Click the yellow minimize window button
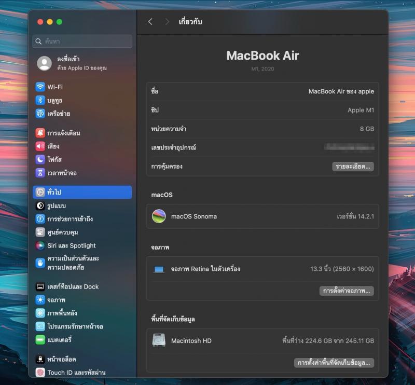 click(x=50, y=22)
